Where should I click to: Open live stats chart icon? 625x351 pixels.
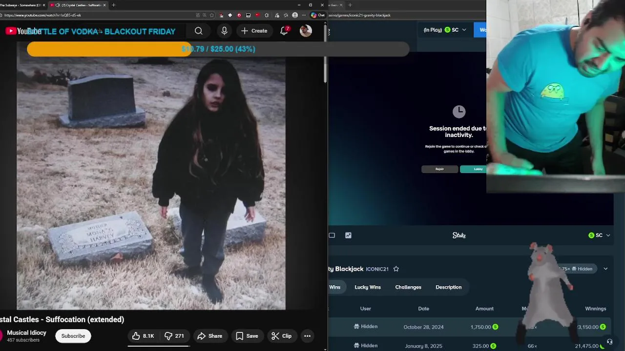click(x=348, y=235)
